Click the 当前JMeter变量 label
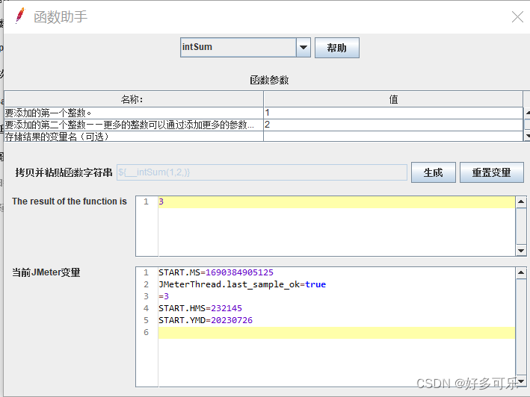Screen dimensions: 530x397 click(x=46, y=272)
